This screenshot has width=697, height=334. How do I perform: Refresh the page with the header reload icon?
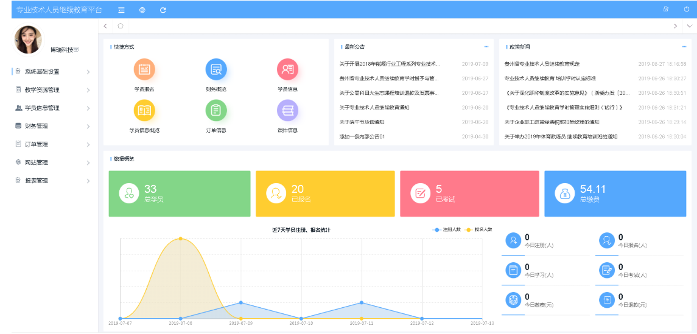tap(163, 10)
